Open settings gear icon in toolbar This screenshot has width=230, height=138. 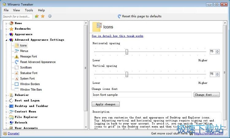[x=50, y=16]
